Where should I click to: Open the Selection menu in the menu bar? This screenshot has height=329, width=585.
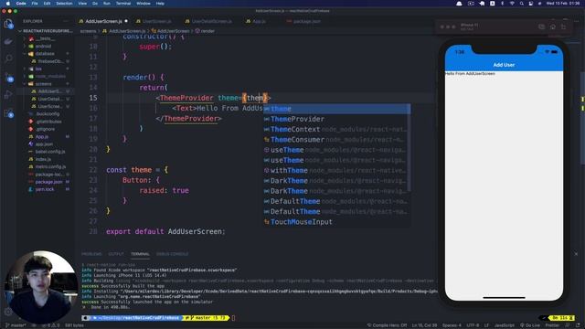point(64,4)
